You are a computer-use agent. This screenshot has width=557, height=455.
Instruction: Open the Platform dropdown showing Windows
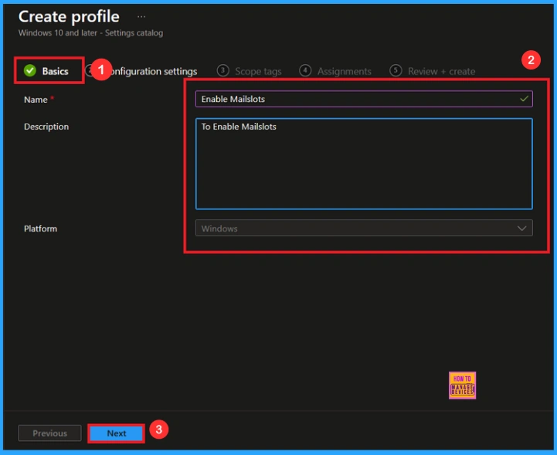363,229
